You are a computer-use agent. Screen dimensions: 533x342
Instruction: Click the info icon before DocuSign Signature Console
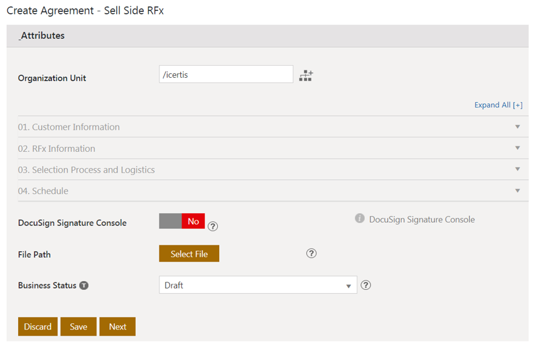click(360, 218)
